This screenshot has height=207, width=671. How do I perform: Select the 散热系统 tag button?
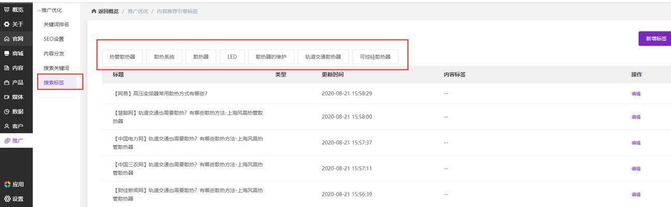click(164, 57)
